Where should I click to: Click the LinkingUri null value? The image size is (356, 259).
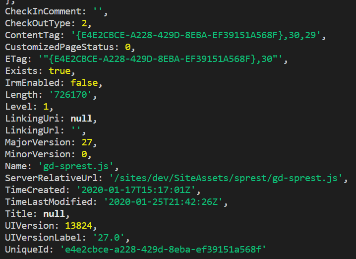pyautogui.click(x=81, y=119)
